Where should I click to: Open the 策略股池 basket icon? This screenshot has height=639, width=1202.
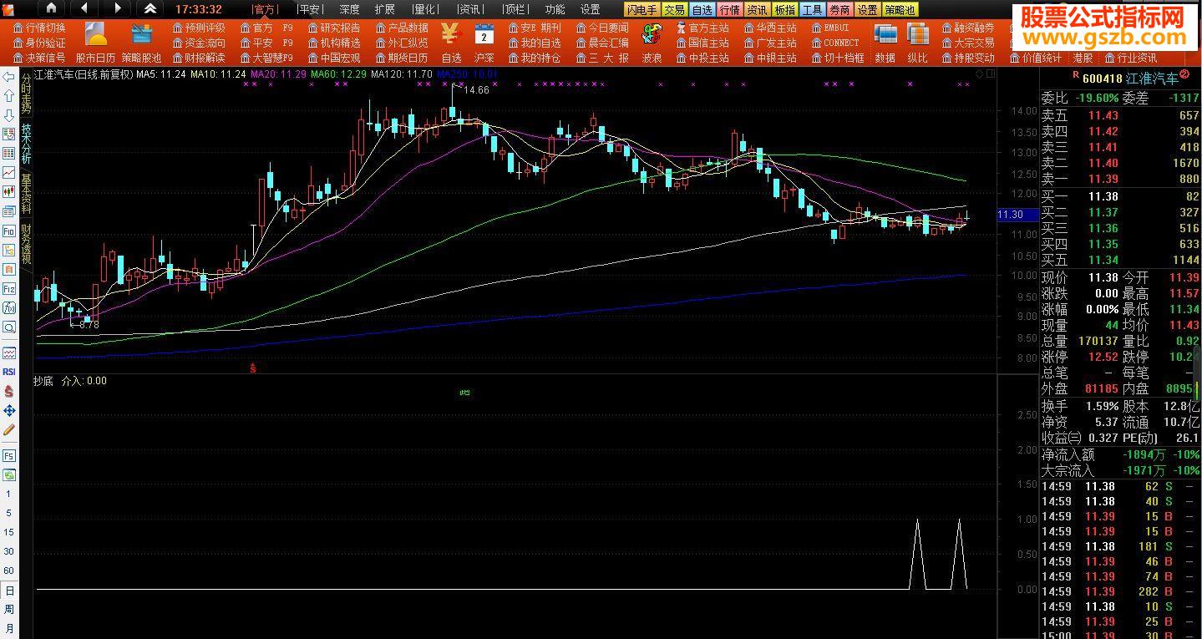click(141, 35)
